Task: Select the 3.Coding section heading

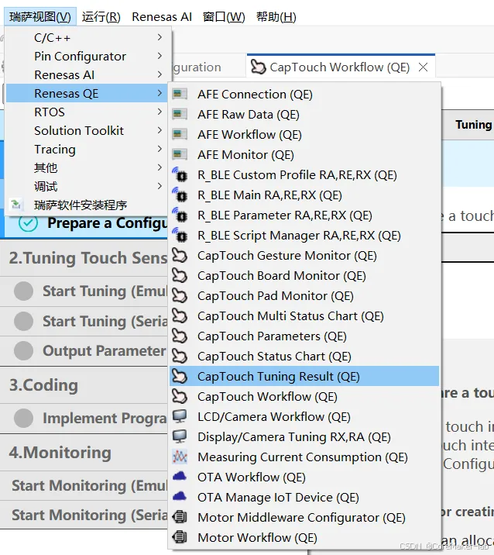Action: [x=43, y=384]
